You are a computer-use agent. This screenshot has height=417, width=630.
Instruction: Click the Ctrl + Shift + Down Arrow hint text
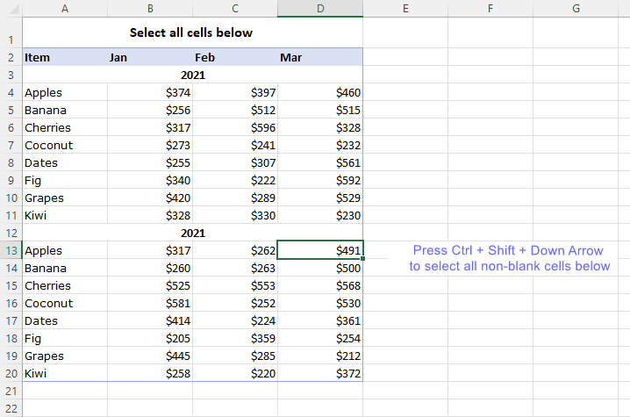click(x=509, y=258)
